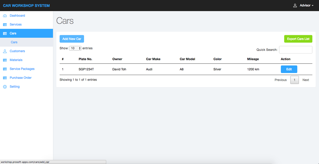
Task: Click the Service Packages icon in sidebar
Action: click(5, 69)
